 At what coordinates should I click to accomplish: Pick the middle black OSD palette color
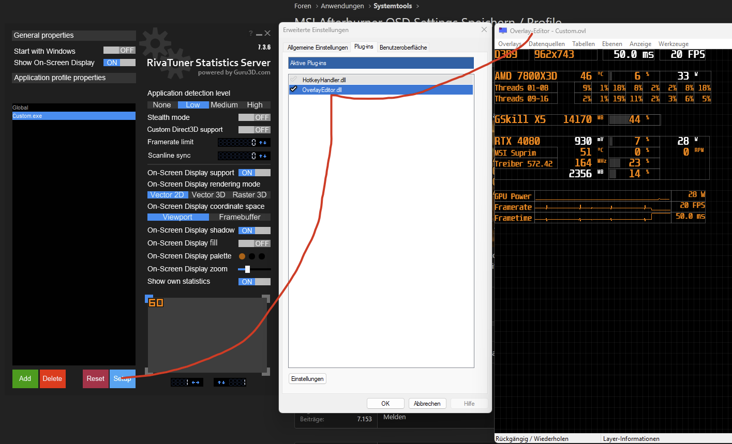252,256
